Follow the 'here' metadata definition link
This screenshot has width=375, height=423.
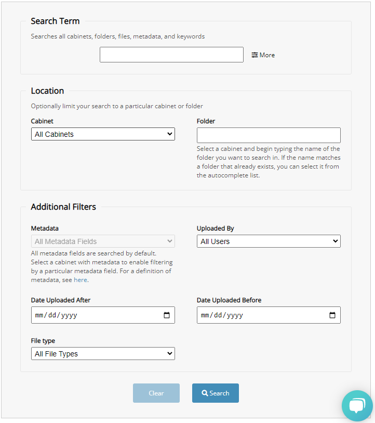pos(81,280)
